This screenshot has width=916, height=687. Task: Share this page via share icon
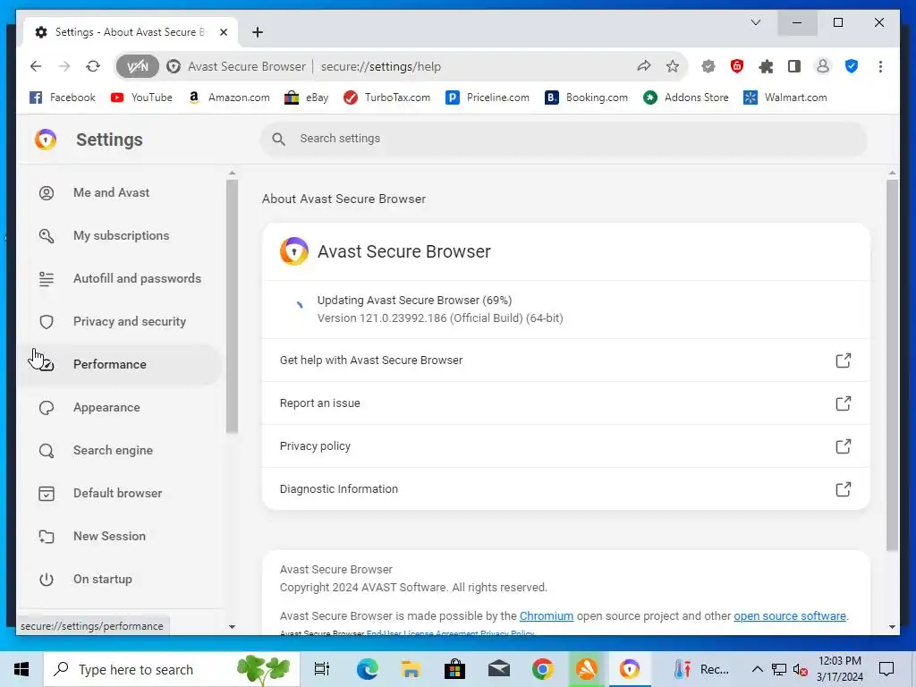(x=644, y=66)
